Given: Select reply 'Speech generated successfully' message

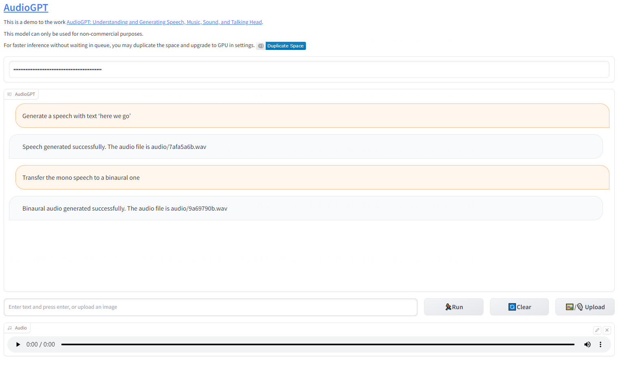Looking at the screenshot, I should coord(306,147).
